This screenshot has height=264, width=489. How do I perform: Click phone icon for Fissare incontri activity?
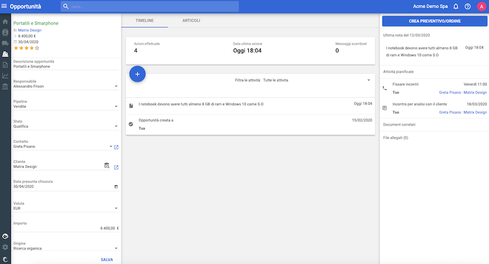coord(385,88)
